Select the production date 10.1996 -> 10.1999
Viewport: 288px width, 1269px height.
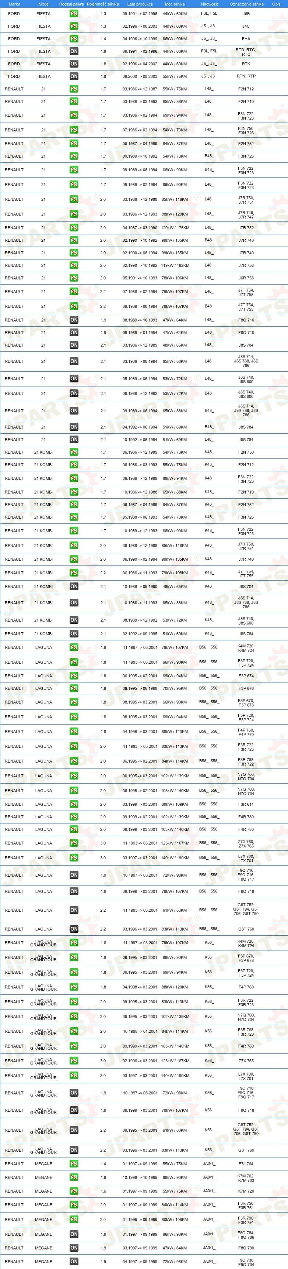tap(140, 1177)
